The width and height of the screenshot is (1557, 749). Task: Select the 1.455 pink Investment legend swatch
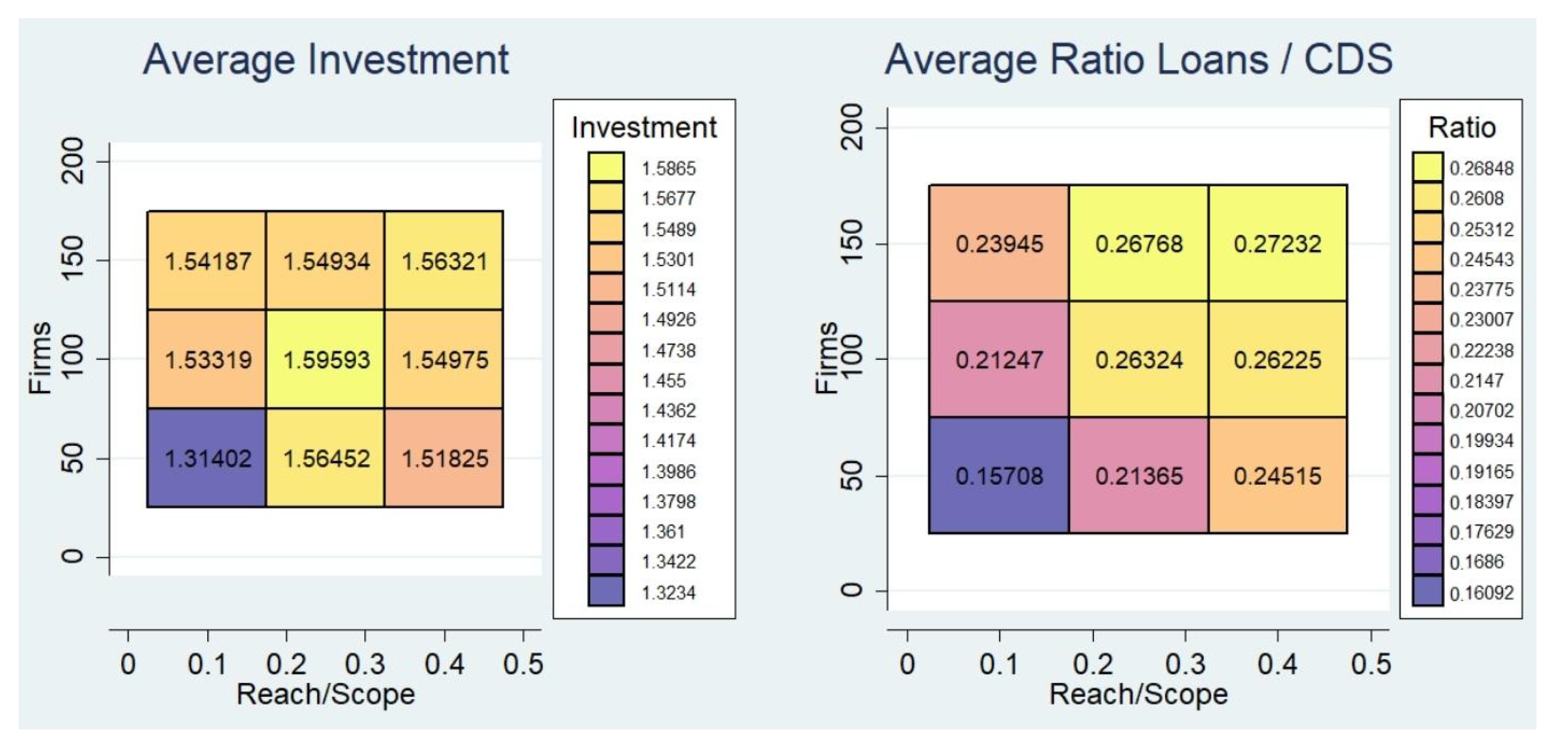[x=606, y=379]
